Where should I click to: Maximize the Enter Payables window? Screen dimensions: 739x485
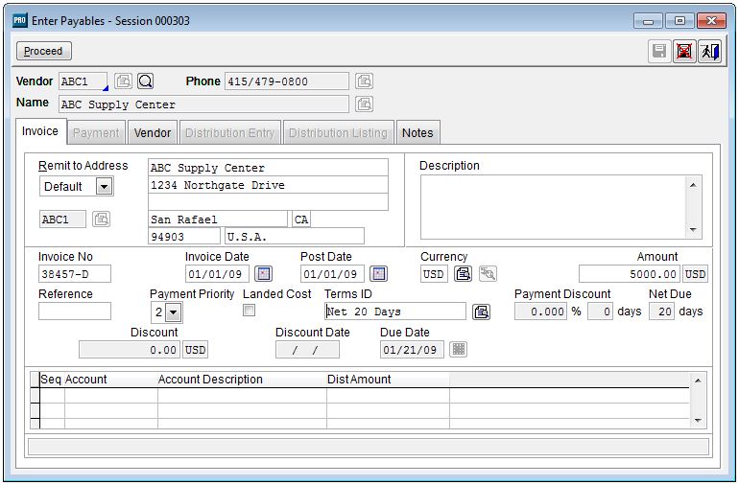679,21
